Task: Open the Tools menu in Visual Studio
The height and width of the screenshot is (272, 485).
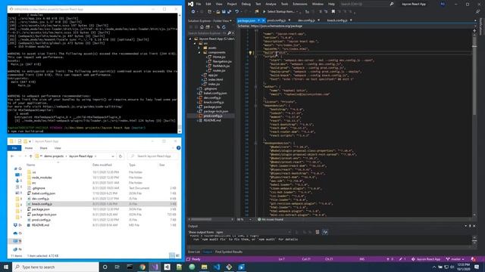Action: [x=284, y=4]
